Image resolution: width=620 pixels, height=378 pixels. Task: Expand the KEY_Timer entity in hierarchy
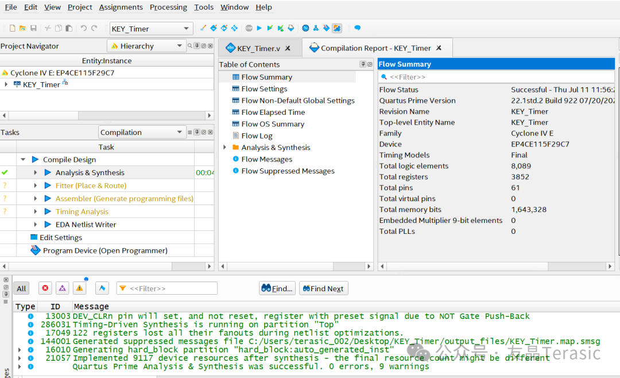[6, 84]
